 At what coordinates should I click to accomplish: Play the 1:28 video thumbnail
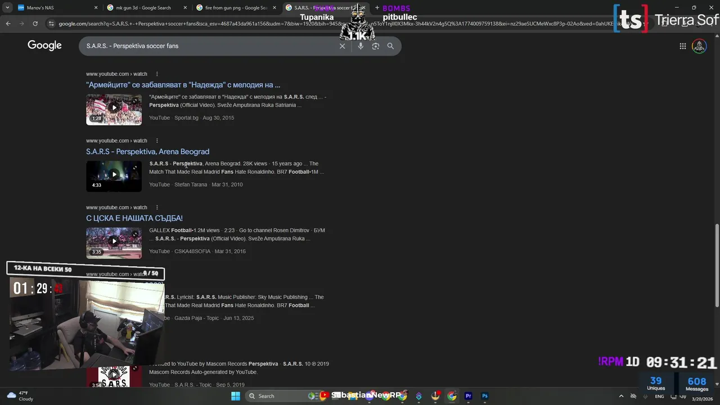(114, 109)
